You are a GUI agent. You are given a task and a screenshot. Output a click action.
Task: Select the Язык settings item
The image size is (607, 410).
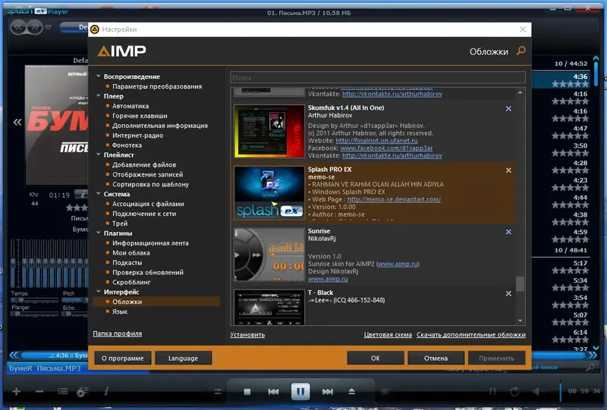tap(120, 311)
